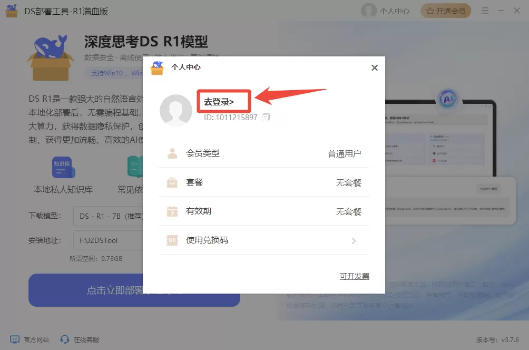Viewport: 529px width, 350px height.
Task: Click the whale app logo in title bar
Action: point(12,11)
